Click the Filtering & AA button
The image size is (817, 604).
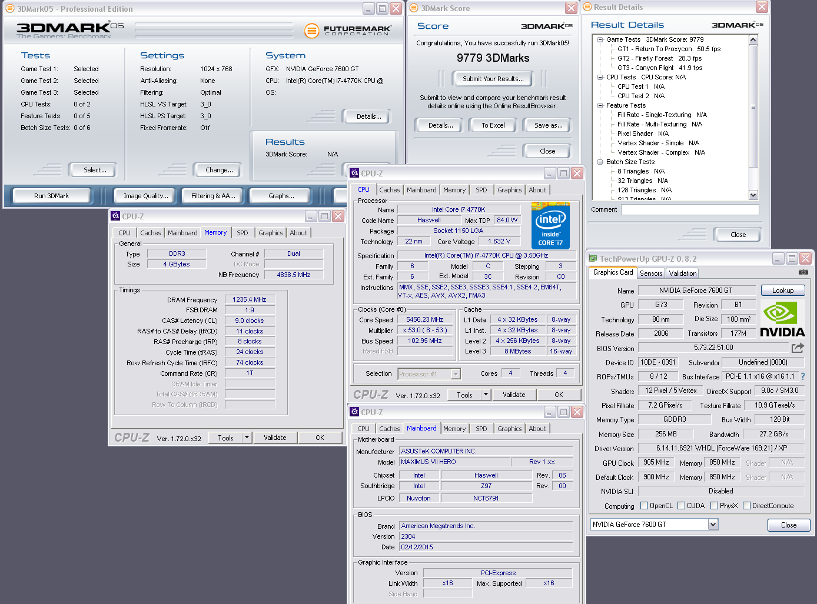tap(212, 196)
